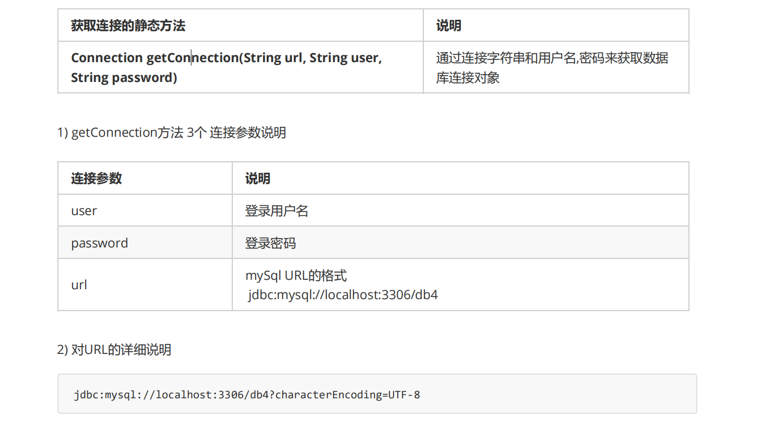Click 'jdbc:mysql://localhost:3306/db4' in the url row
Viewport: 761px width, 427px height.
tap(342, 295)
